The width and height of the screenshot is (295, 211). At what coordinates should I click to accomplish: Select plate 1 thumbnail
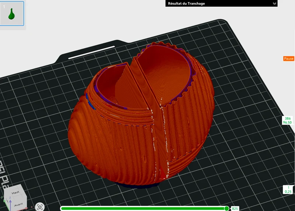(12, 14)
